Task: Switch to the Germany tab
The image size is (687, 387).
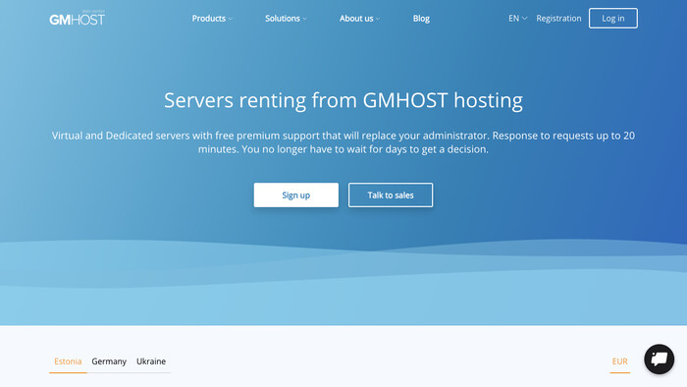Action: tap(109, 361)
